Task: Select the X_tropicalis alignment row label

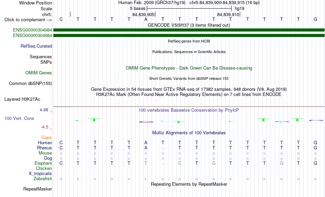Action: point(40,174)
